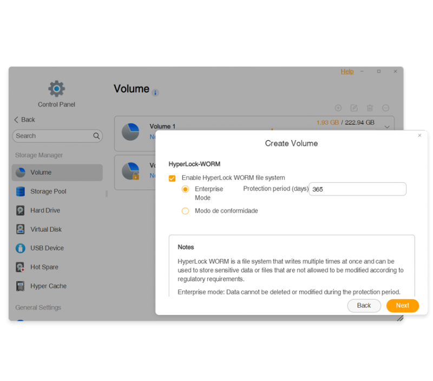Uncheck Enable HyperLock WORM file system
Screen dimensions: 433x381
point(172,179)
